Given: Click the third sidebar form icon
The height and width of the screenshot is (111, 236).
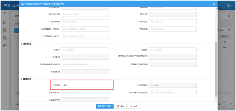Looking at the screenshot, I should coord(5,38).
